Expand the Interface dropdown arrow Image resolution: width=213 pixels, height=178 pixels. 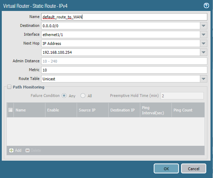tap(203, 35)
